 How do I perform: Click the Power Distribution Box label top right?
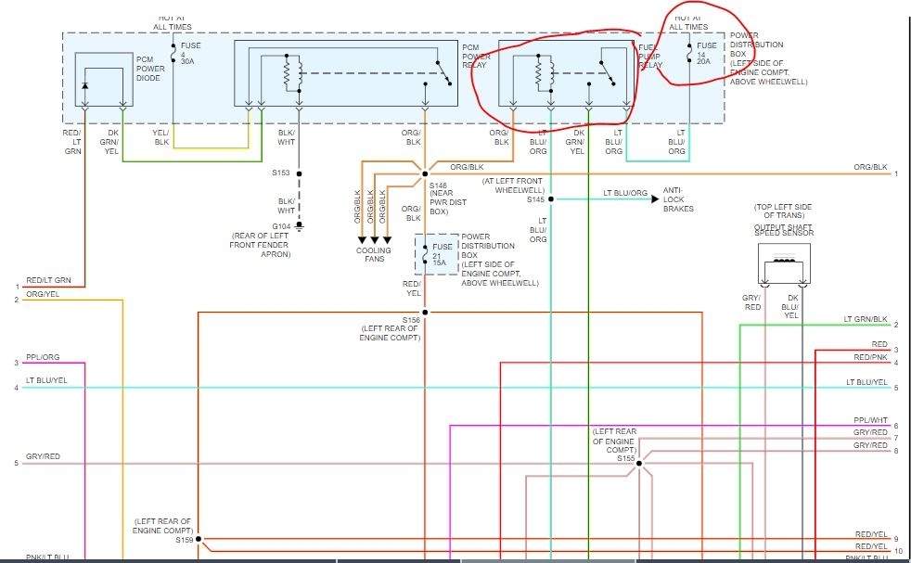pyautogui.click(x=768, y=58)
